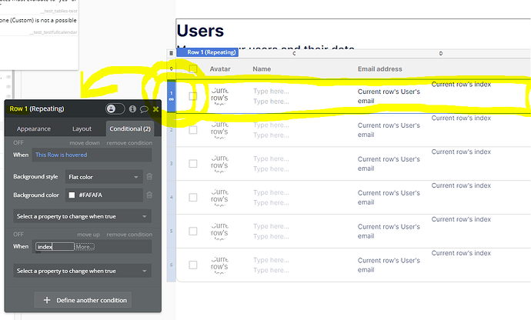Image resolution: width=531 pixels, height=320 pixels.
Task: Select row handle number 6
Action: [x=172, y=265]
